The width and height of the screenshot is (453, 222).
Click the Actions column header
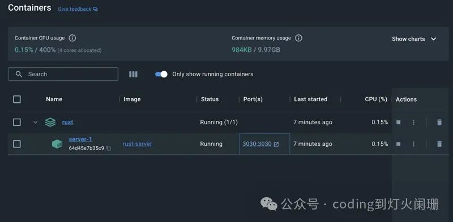406,99
